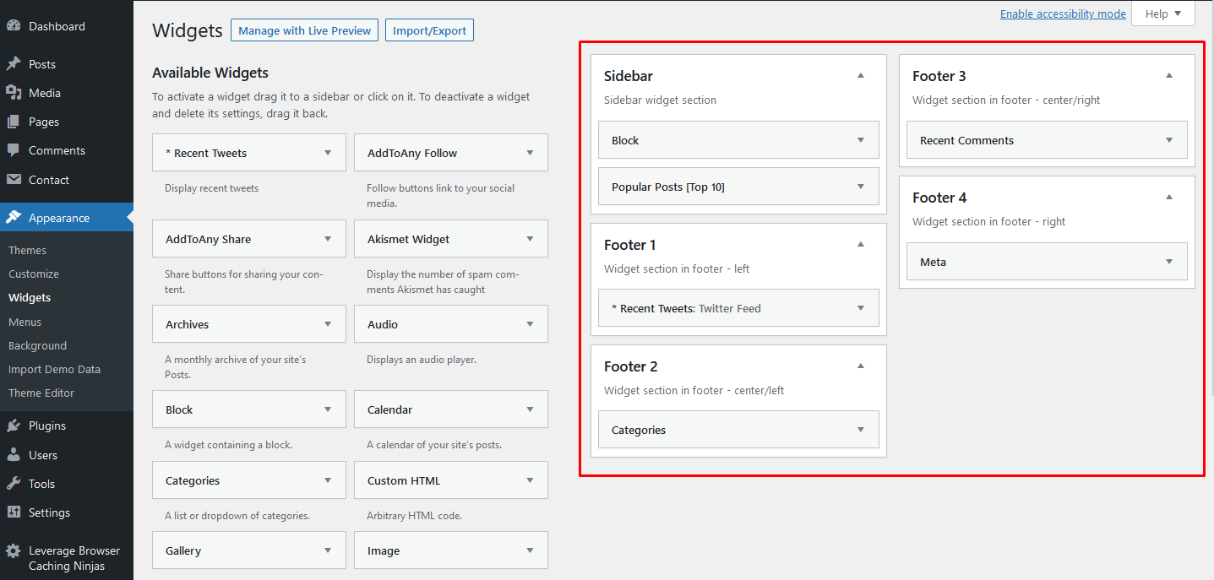This screenshot has height=580, width=1214.
Task: Collapse the Footer 1 widget area
Action: coord(861,245)
